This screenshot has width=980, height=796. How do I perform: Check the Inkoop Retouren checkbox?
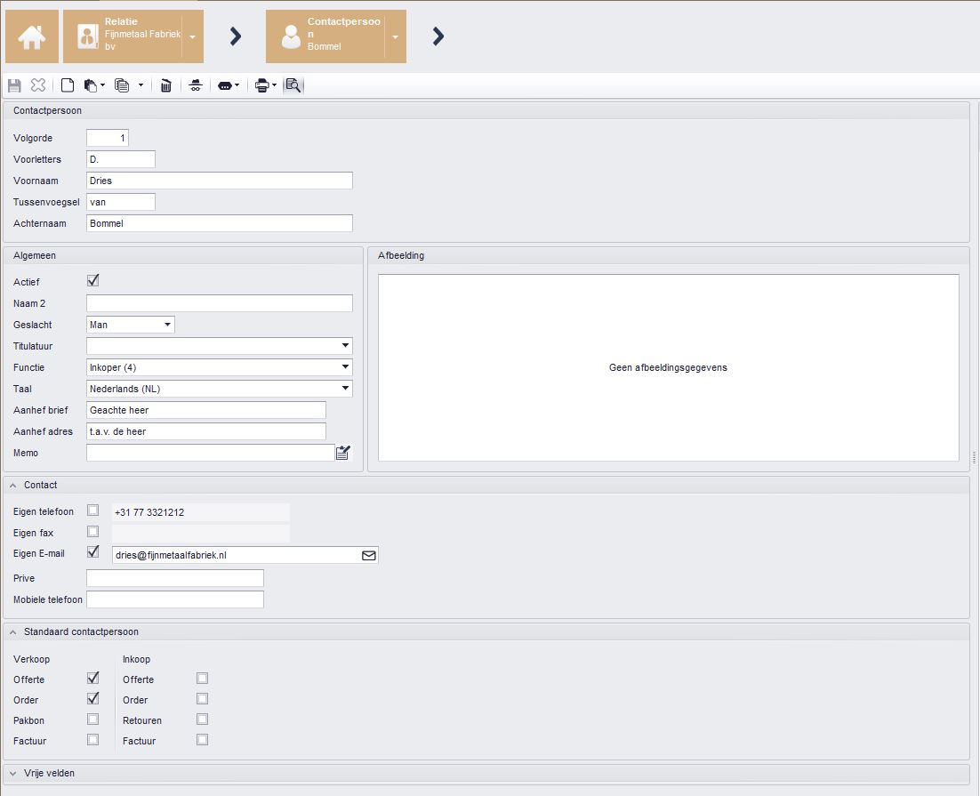click(203, 720)
